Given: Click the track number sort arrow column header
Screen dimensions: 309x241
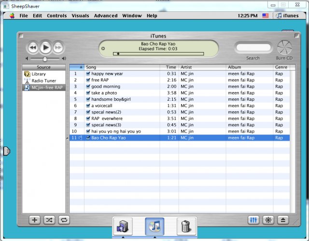Looking at the screenshot, I should click(x=77, y=67).
